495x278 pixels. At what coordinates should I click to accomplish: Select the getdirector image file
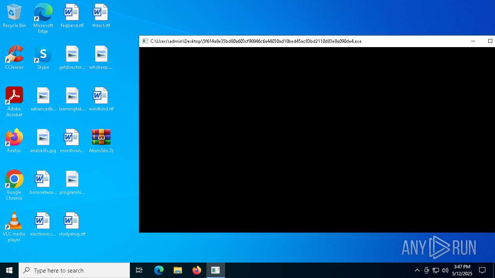[x=72, y=58]
